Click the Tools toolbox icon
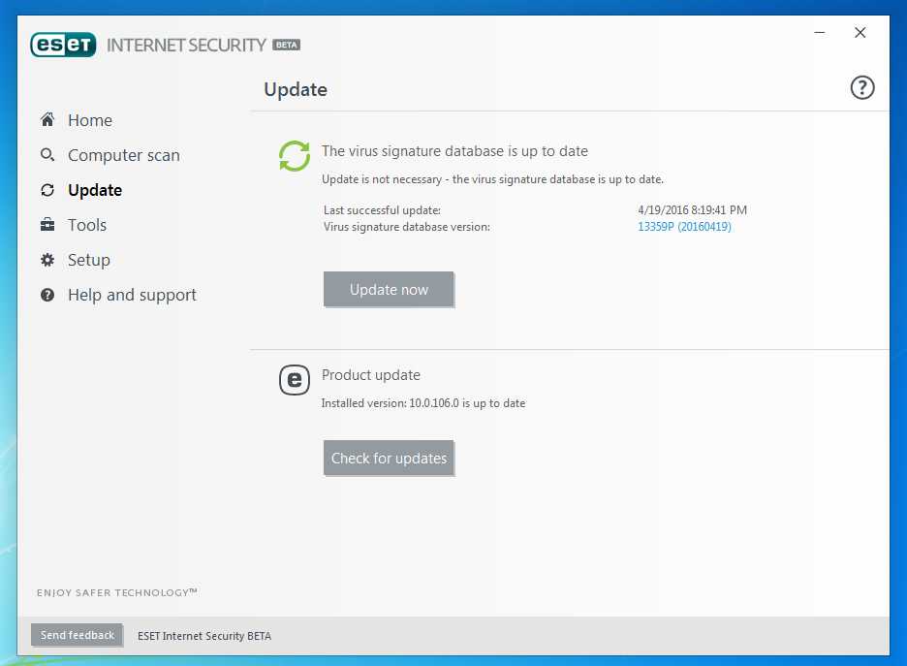Screen dimensions: 907x666 47,225
